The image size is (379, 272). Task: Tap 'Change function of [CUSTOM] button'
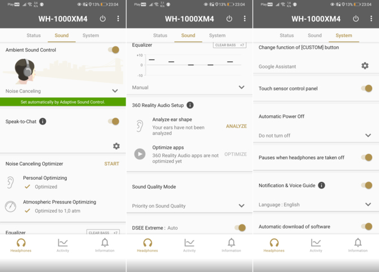299,48
